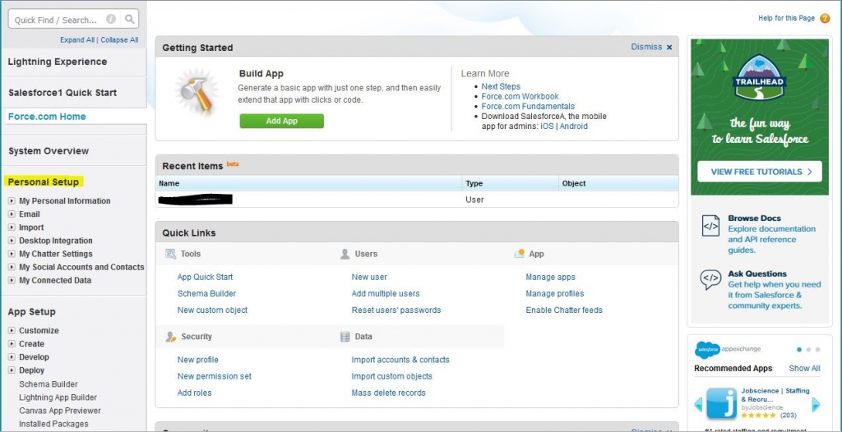This screenshot has width=842, height=432.
Task: Expand the Deploy node
Action: click(x=12, y=370)
